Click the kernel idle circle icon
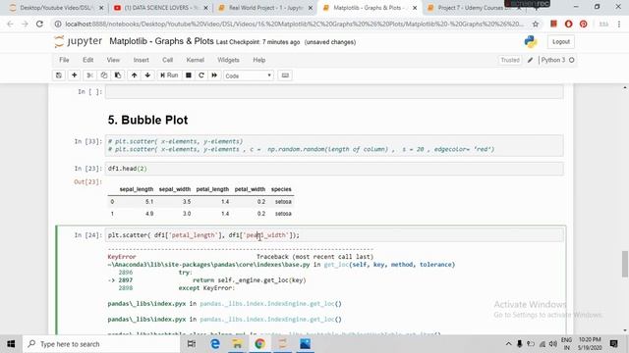The height and width of the screenshot is (353, 629). (572, 60)
